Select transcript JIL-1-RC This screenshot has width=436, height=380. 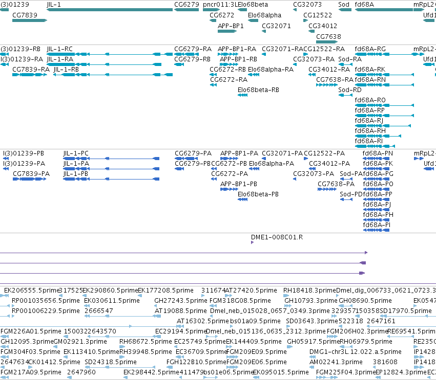(x=60, y=49)
